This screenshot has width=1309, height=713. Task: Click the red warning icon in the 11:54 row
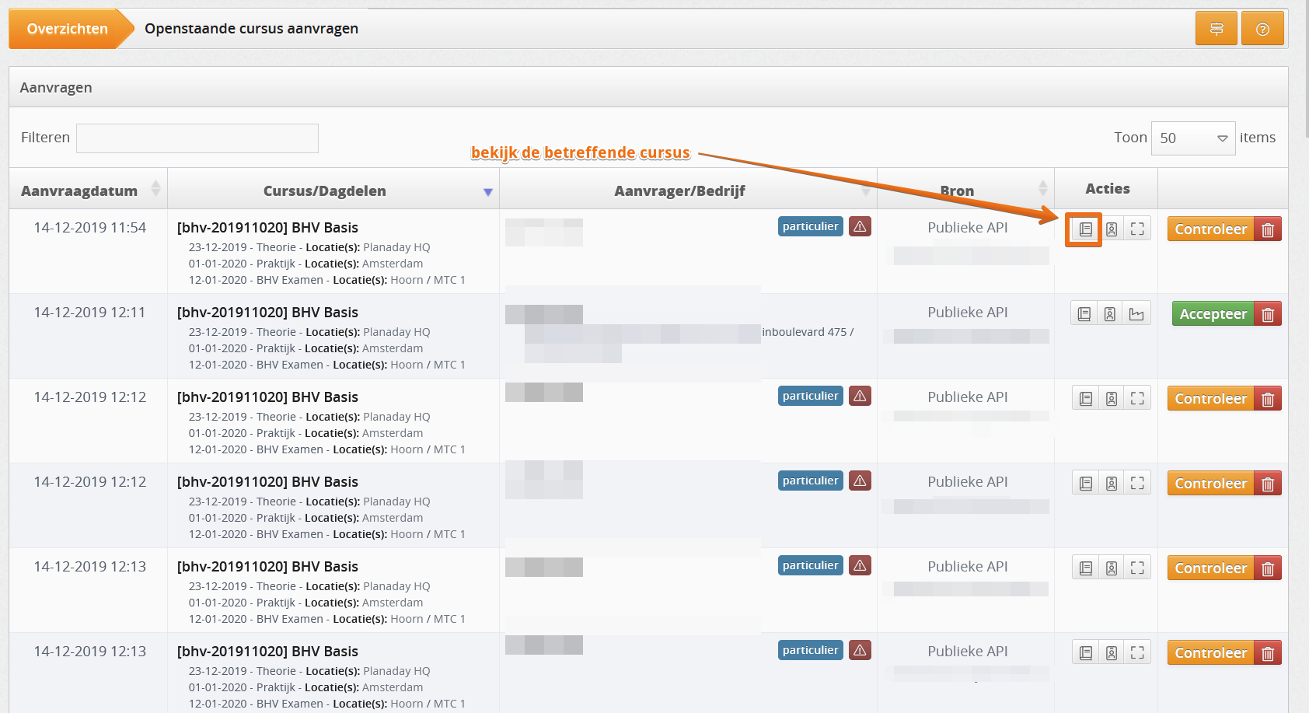[860, 226]
